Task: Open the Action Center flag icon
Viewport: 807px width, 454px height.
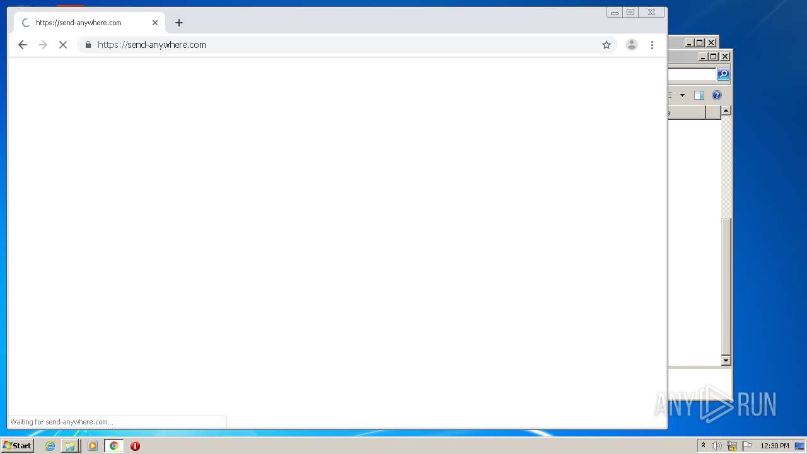Action: pyautogui.click(x=747, y=446)
